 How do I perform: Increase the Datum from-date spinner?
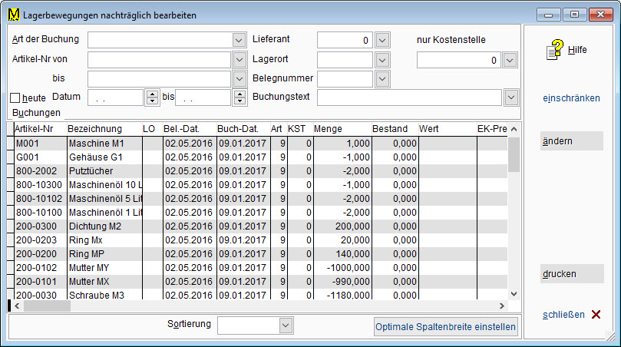click(152, 94)
